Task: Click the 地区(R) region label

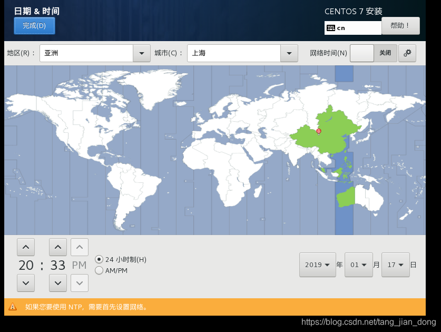Action: pyautogui.click(x=21, y=53)
